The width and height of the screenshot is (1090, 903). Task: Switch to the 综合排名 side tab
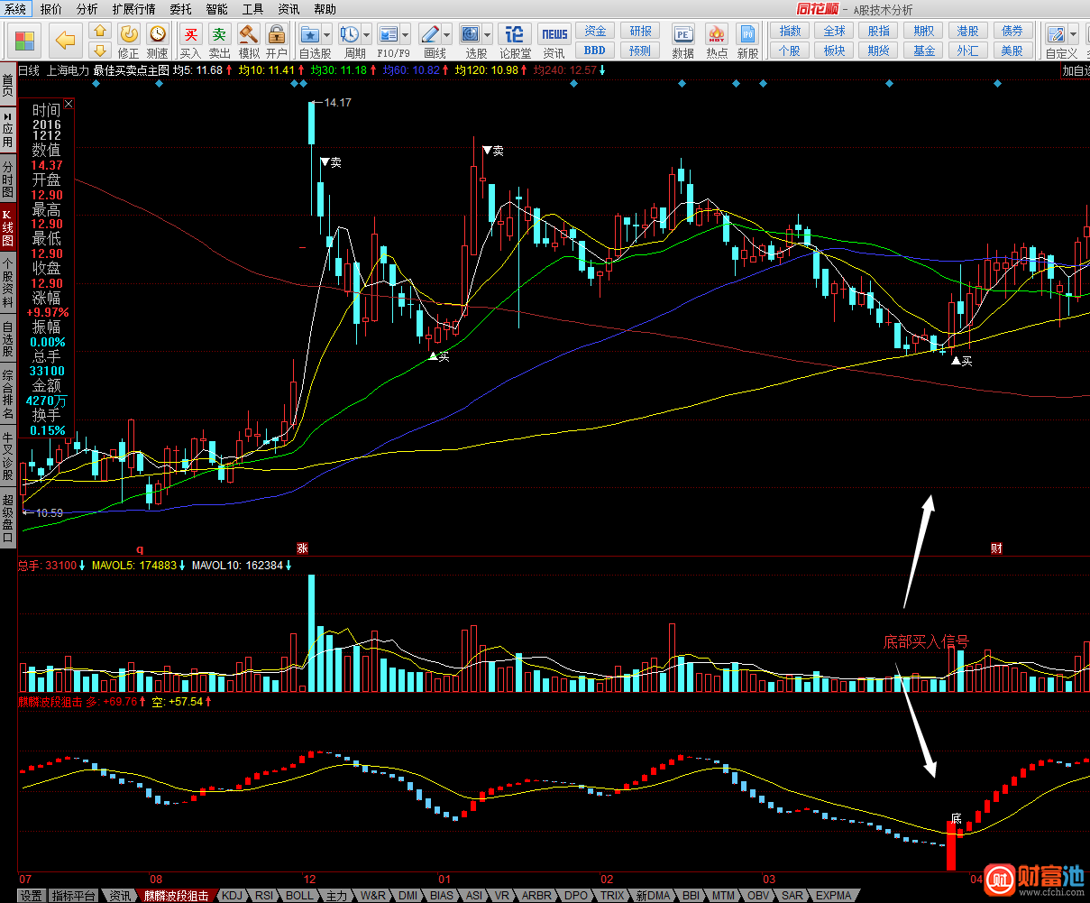8,394
